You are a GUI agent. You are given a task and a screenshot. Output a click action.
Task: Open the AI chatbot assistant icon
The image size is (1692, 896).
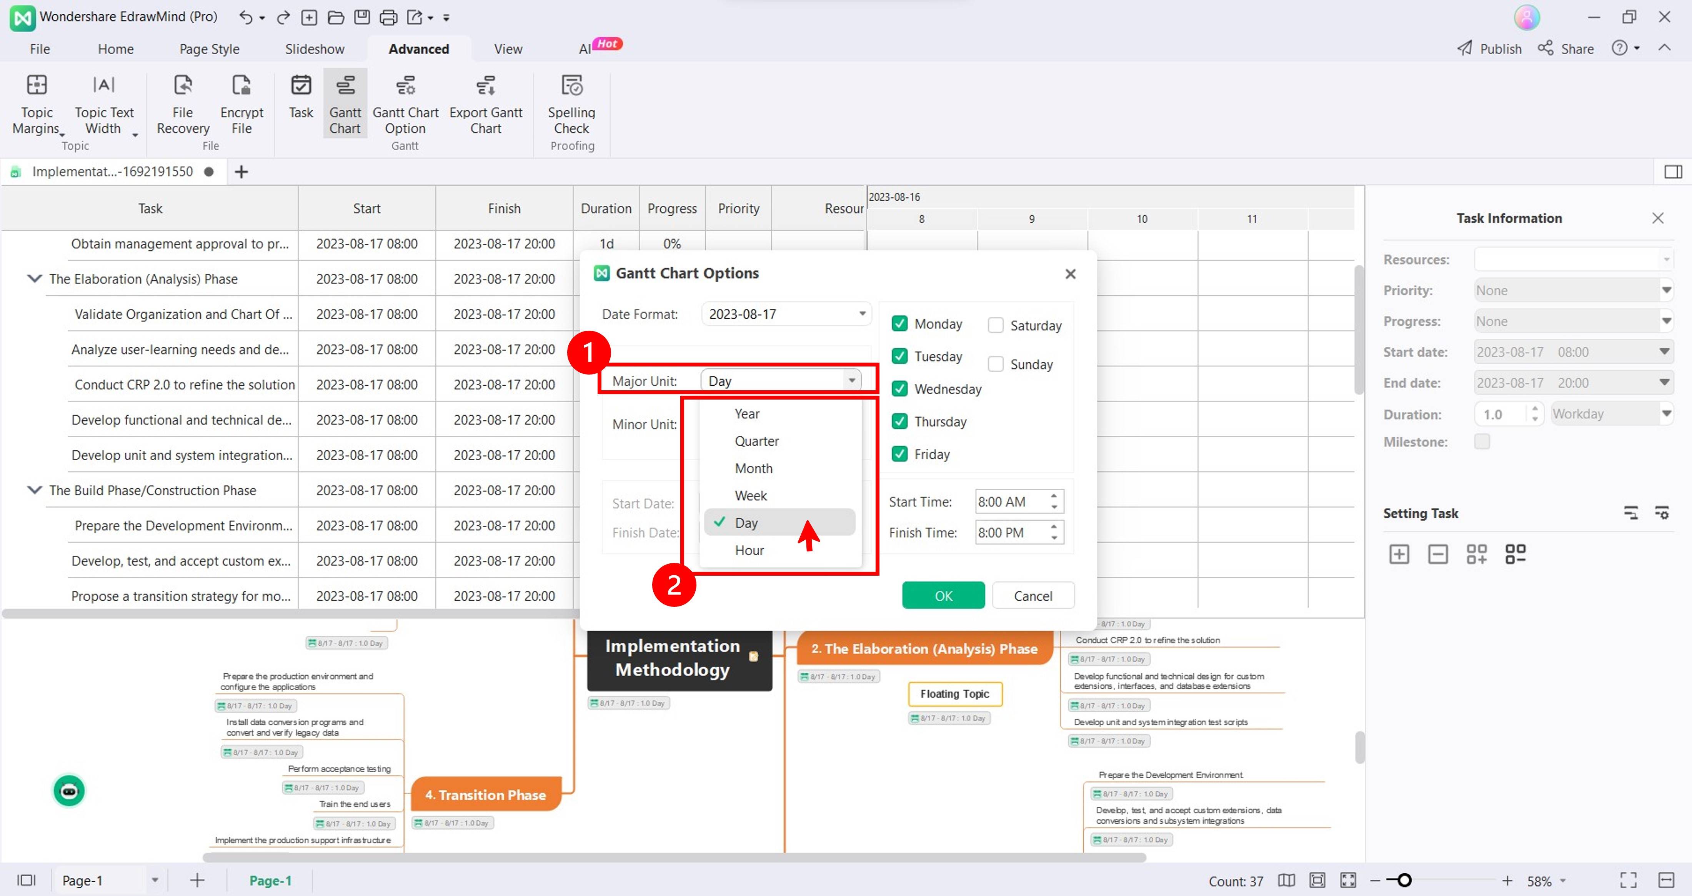(69, 790)
